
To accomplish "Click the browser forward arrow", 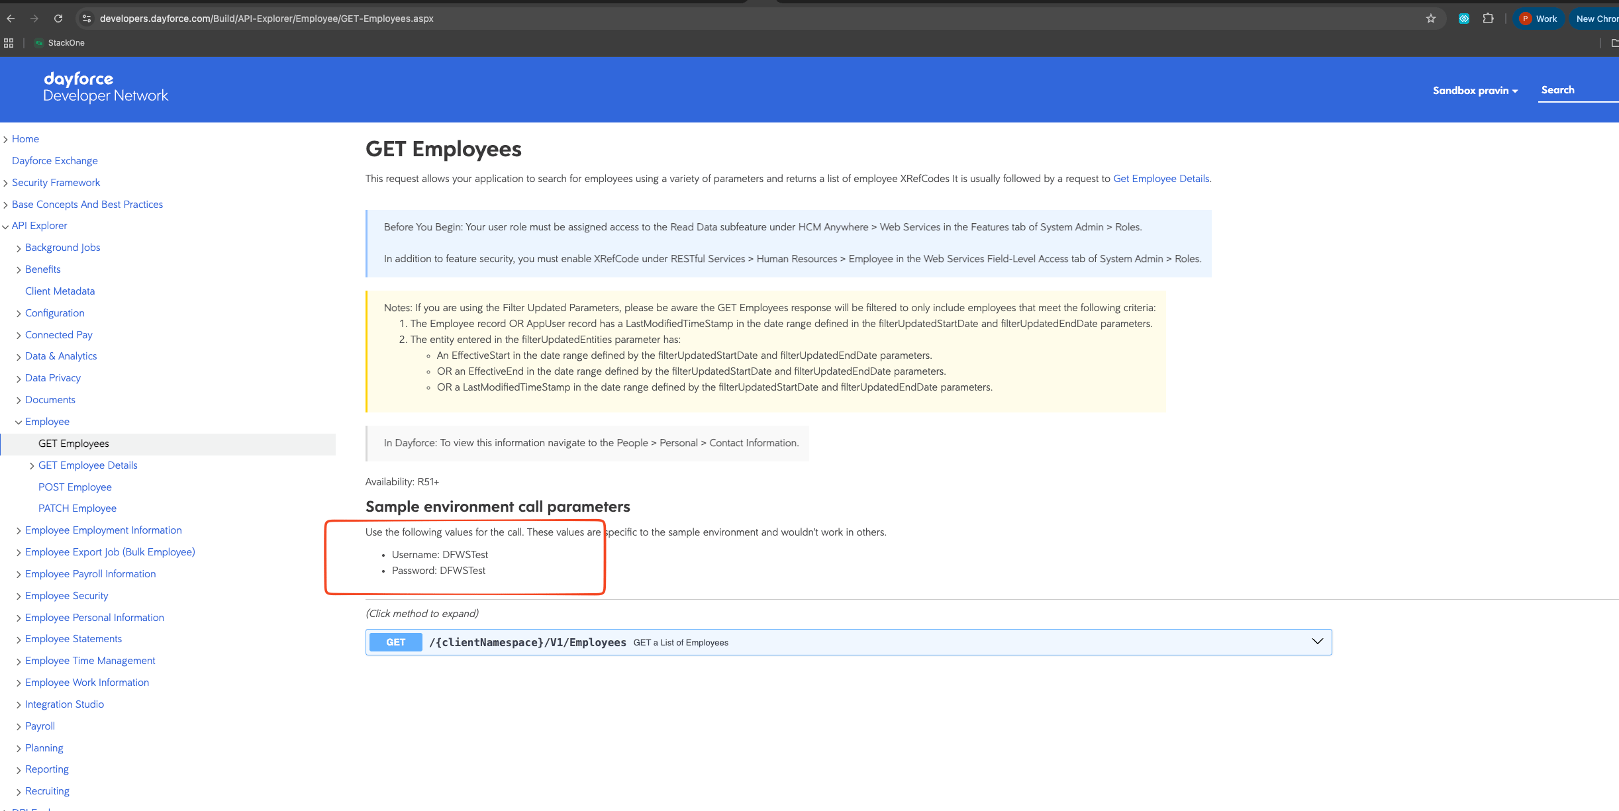I will pos(34,19).
